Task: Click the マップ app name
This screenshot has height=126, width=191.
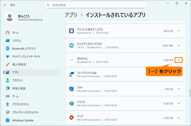Action: click(80, 116)
